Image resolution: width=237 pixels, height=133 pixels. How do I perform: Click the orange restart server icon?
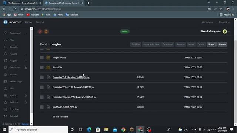click(46, 31)
